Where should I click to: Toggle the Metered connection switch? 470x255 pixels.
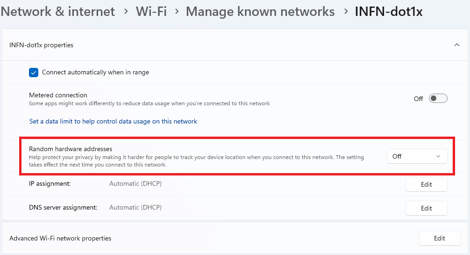coord(438,98)
